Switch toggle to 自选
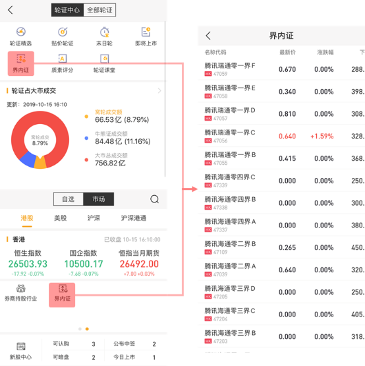The height and width of the screenshot is (366, 365). coord(68,199)
